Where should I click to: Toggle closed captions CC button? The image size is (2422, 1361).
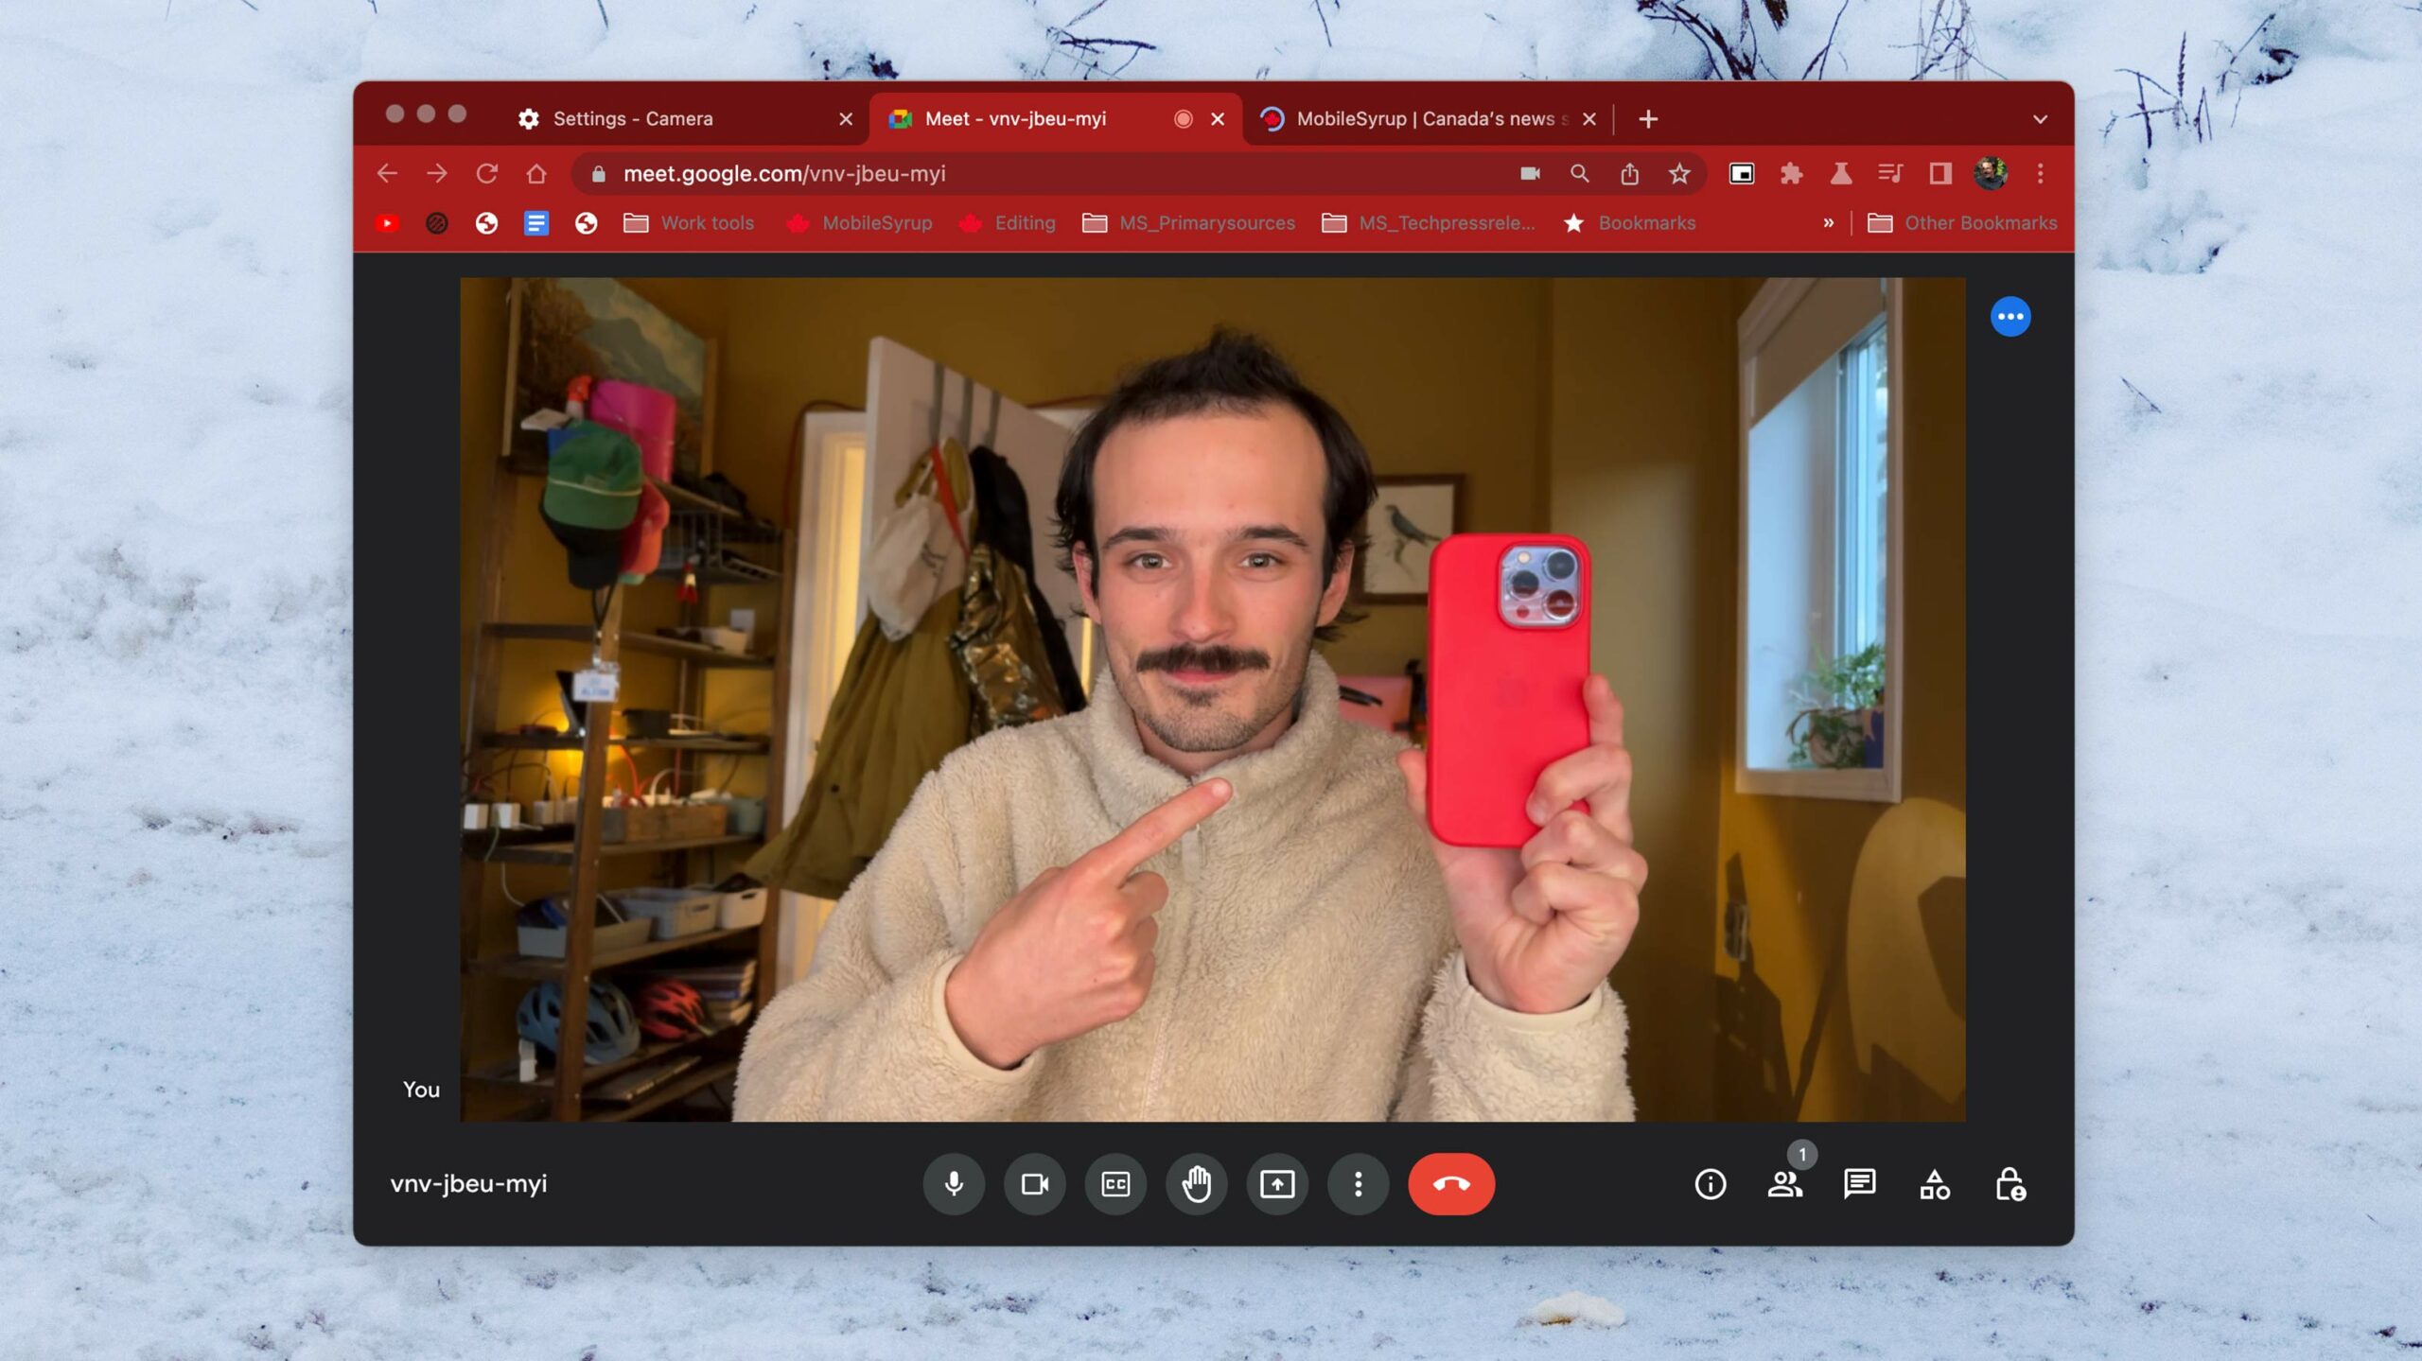(1115, 1183)
